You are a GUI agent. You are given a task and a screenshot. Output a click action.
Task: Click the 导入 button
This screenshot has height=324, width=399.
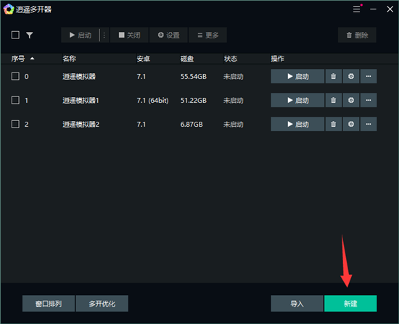click(297, 304)
